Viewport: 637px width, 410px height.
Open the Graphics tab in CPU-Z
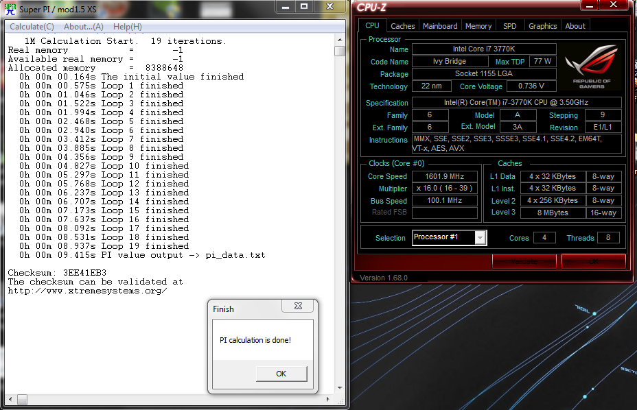(542, 26)
